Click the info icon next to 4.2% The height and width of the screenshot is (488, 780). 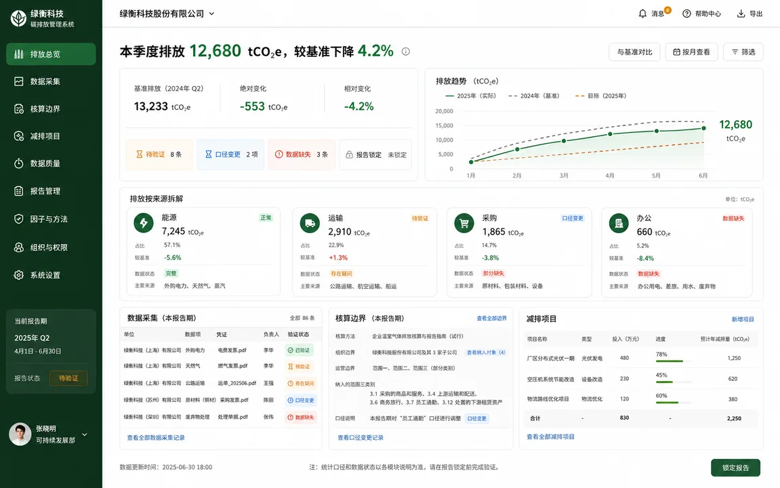[406, 52]
